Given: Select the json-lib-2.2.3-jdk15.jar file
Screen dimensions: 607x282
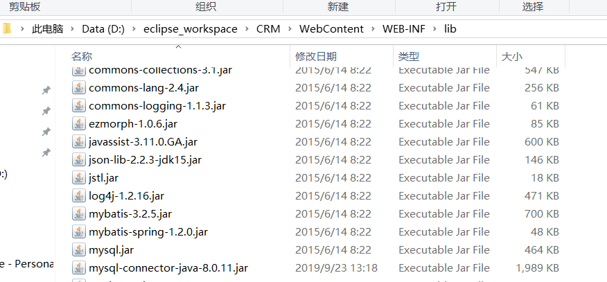Looking at the screenshot, I should [x=146, y=160].
